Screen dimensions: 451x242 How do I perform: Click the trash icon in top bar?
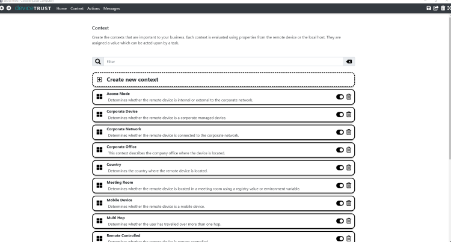(442, 8)
